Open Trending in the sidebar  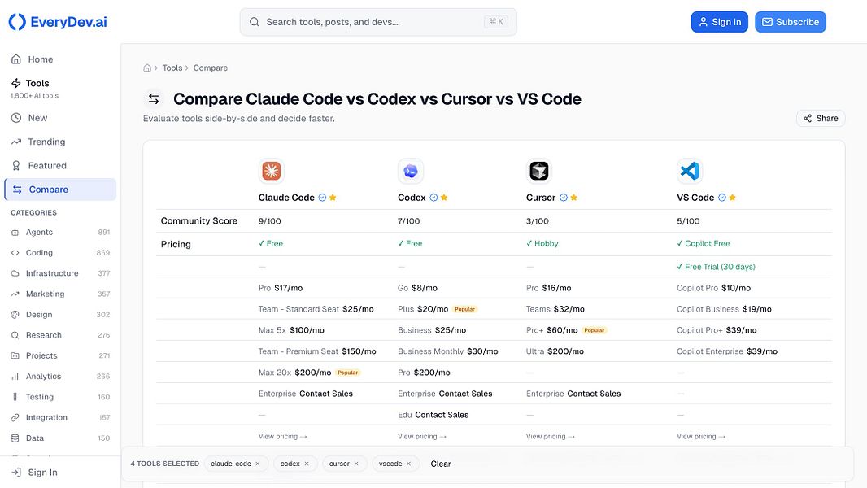[60, 142]
